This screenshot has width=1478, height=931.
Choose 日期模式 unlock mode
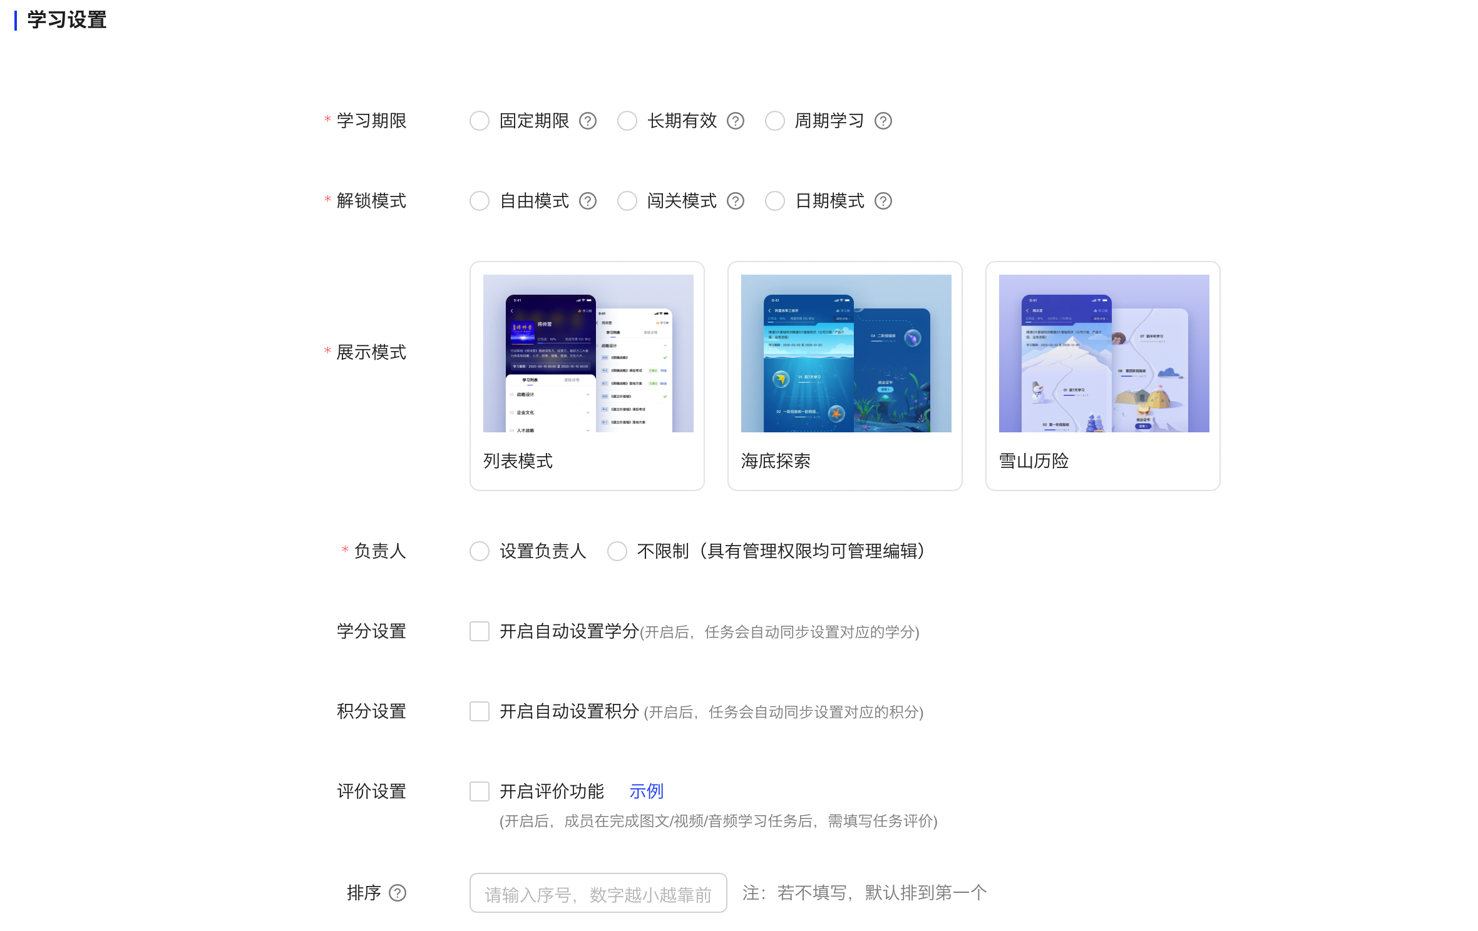click(775, 201)
